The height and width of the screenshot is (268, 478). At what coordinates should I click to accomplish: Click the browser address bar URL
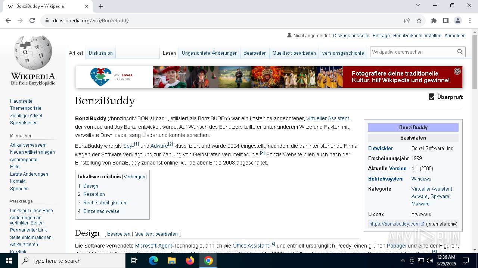[x=91, y=20]
